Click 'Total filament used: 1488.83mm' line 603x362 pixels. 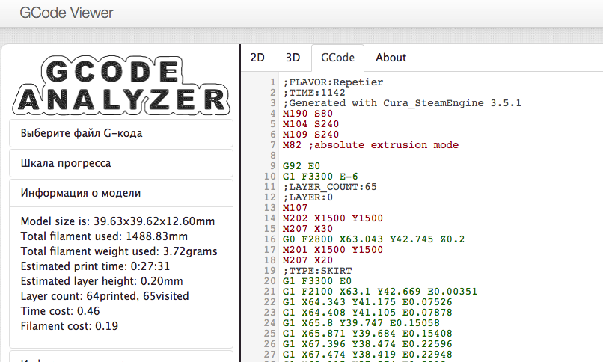tap(104, 236)
